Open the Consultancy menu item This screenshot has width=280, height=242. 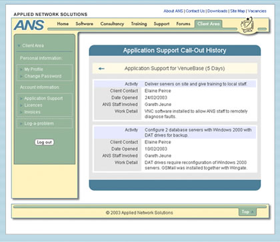[x=112, y=24]
